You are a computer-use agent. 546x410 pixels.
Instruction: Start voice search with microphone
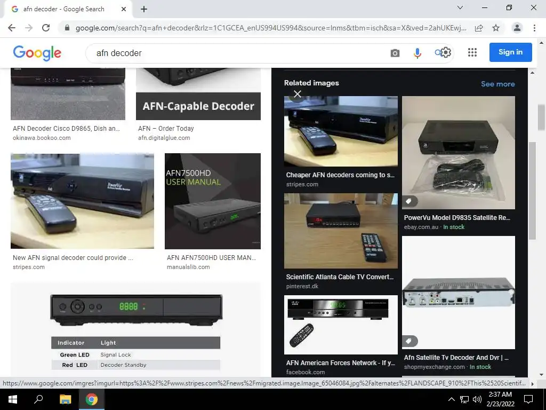tap(417, 53)
